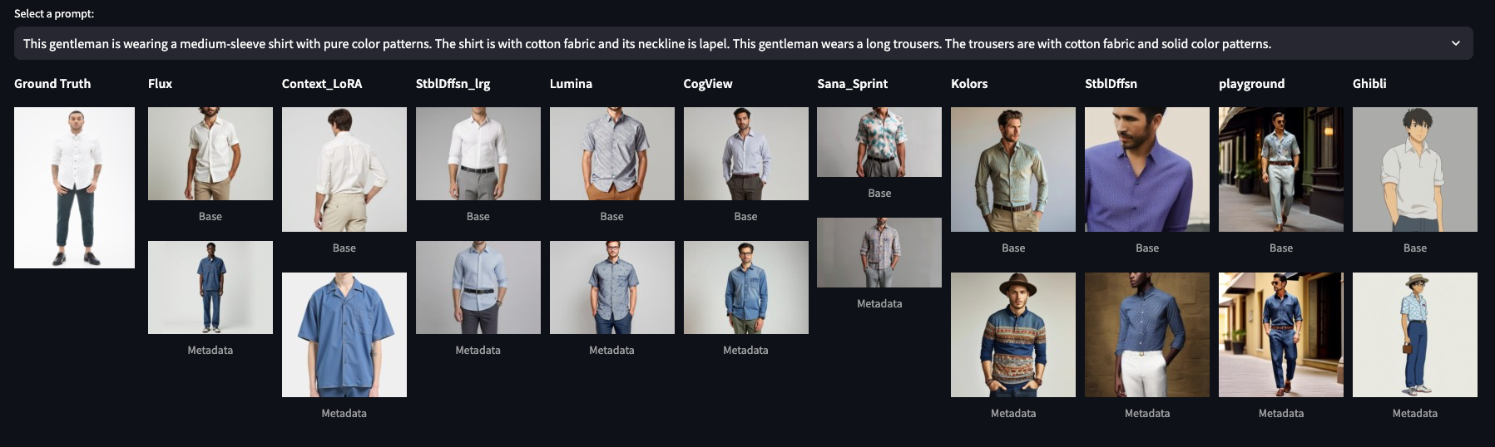Open the StblDffsn_lrg Base image
Viewport: 1495px width, 447px height.
point(478,154)
